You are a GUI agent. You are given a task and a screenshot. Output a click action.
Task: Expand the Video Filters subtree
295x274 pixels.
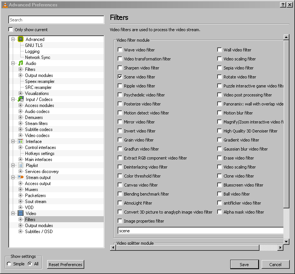[20, 219]
